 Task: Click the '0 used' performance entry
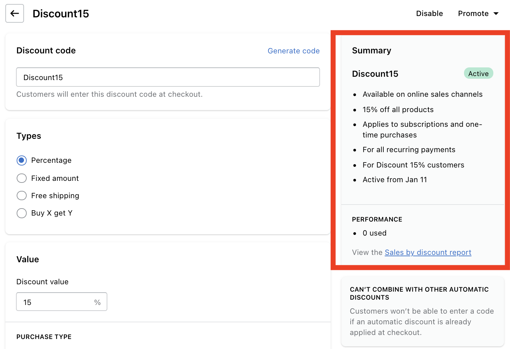(x=374, y=233)
